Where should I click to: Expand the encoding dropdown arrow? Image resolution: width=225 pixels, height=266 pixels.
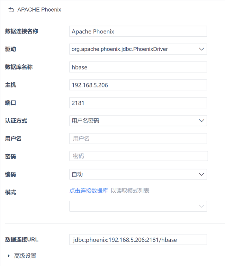202,174
